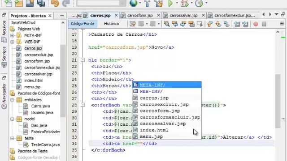Click the Redo arrow icon
Viewport: 287px width, 161px height.
tap(66, 3)
